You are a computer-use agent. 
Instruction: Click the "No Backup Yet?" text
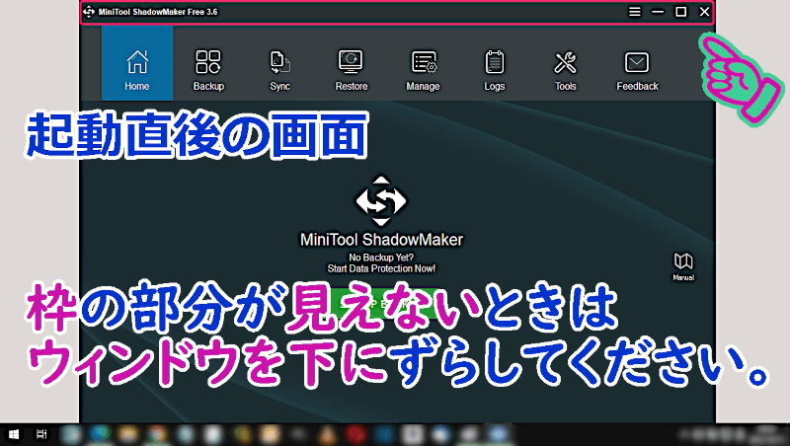[x=381, y=258]
